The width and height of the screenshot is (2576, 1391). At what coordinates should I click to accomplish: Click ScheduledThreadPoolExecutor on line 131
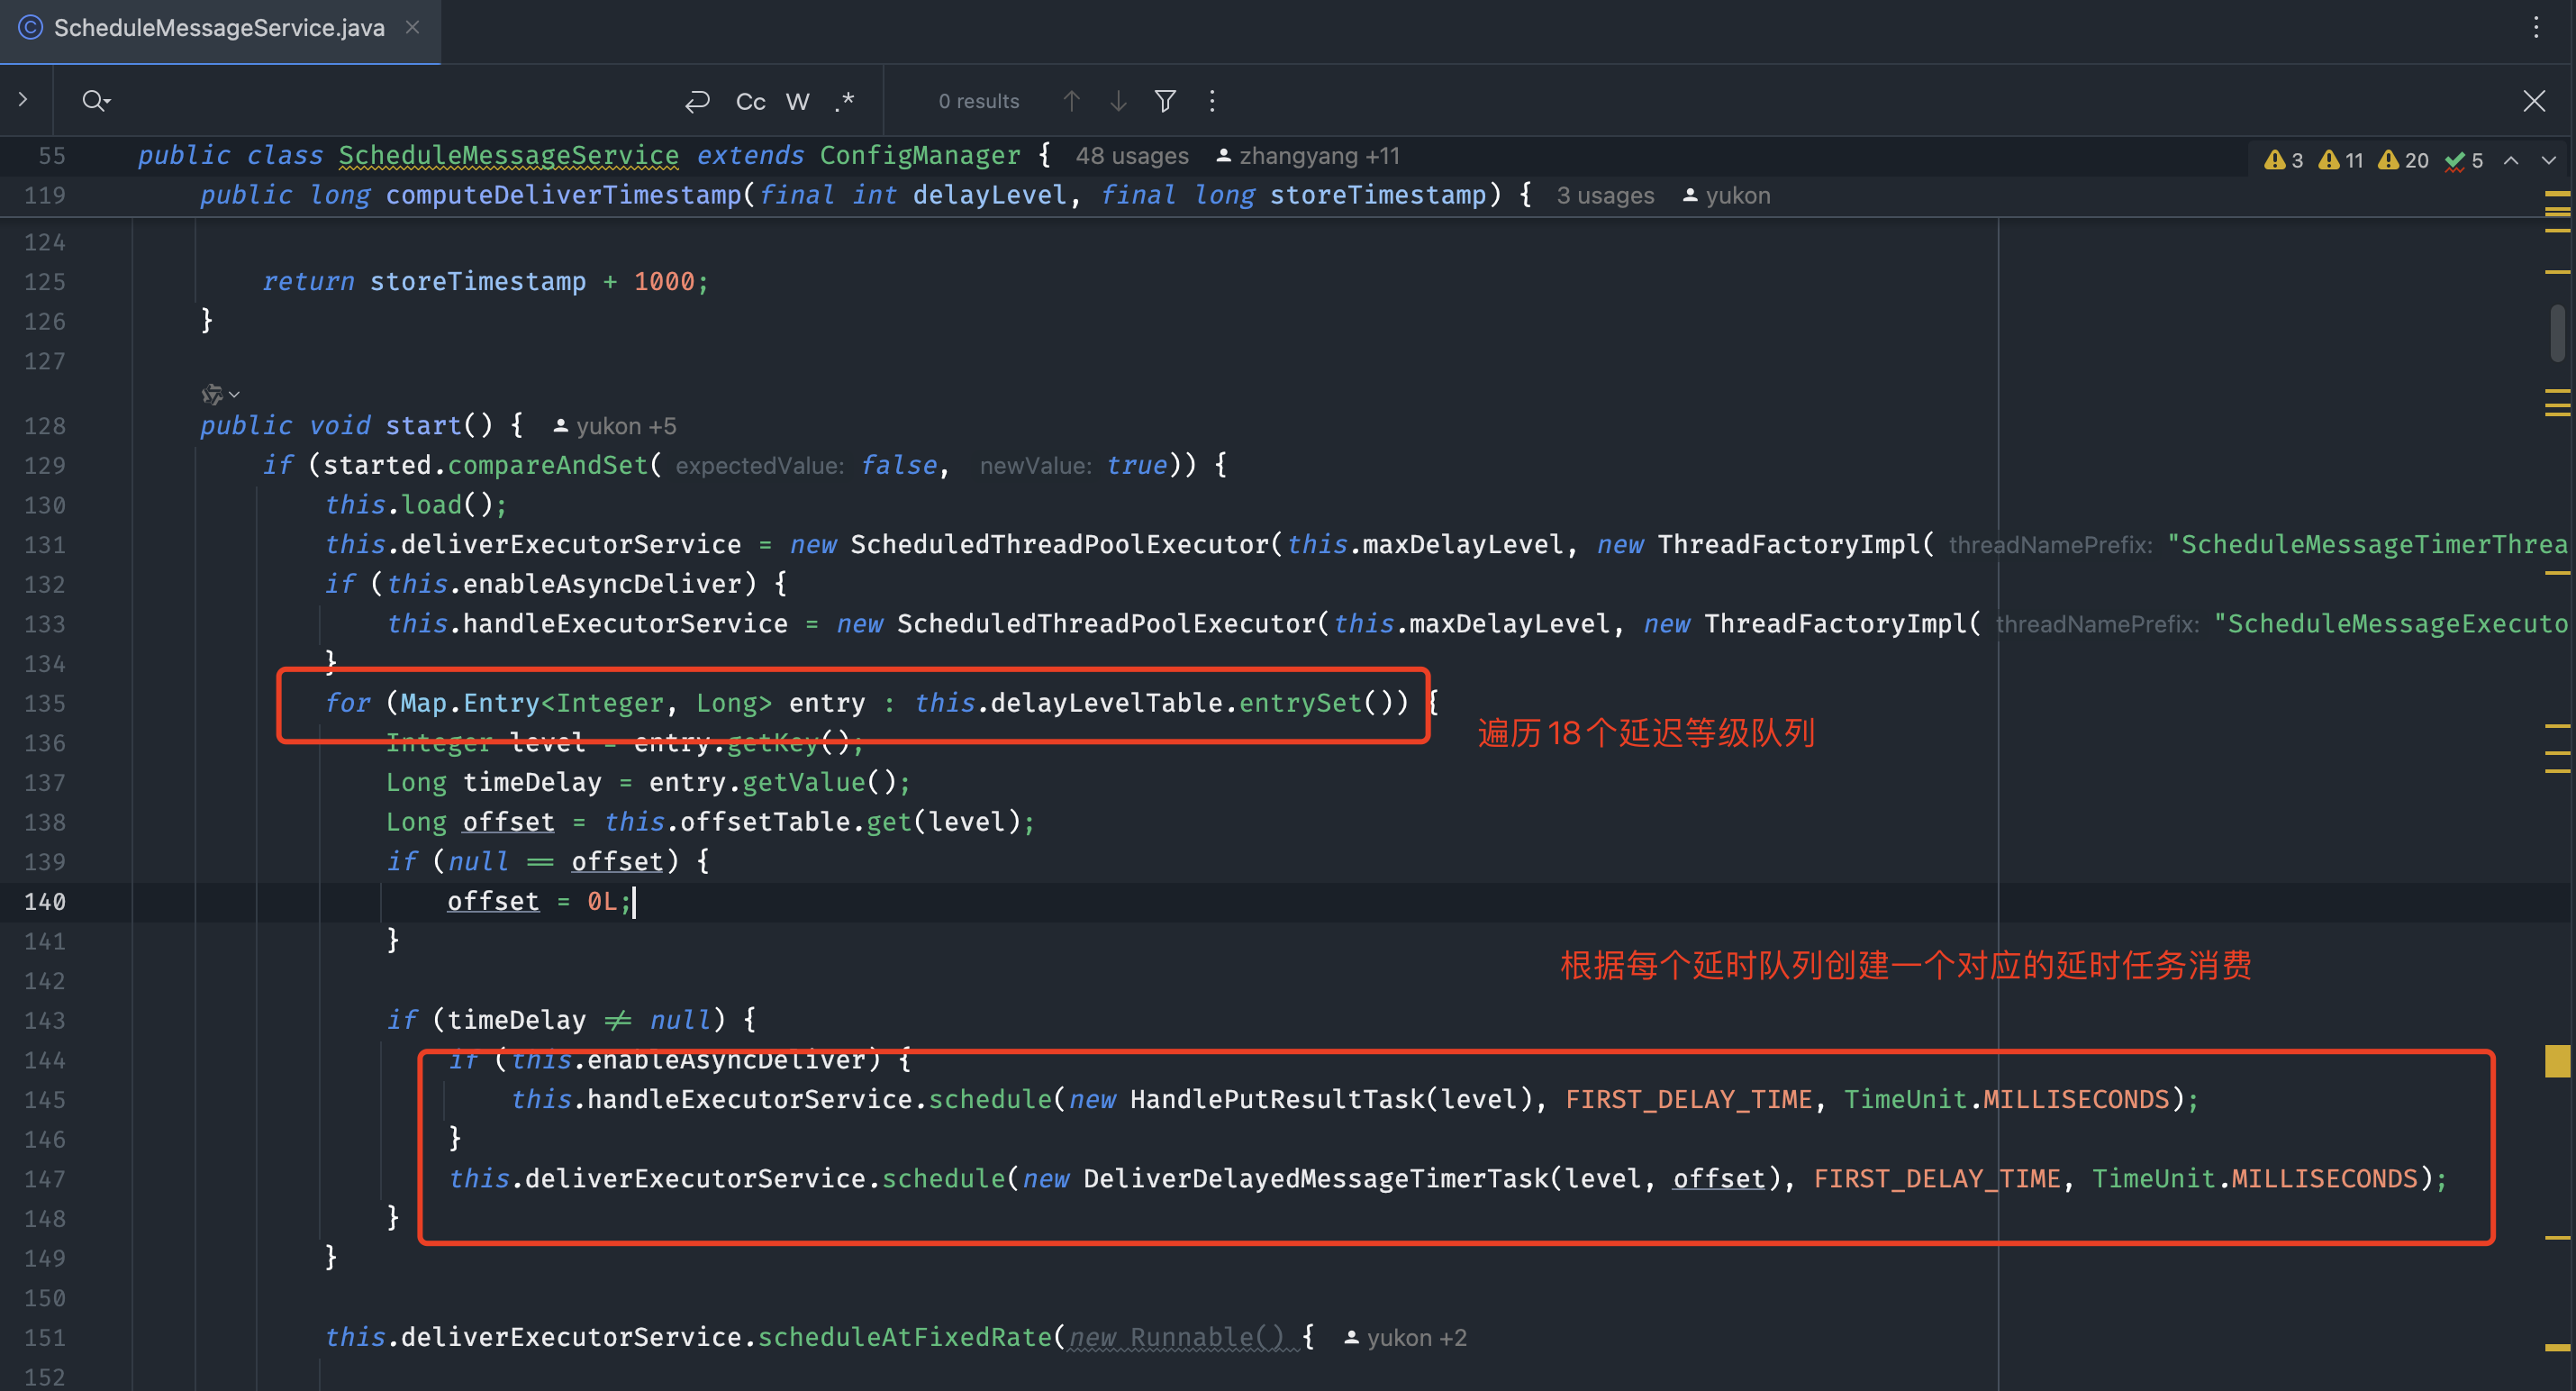1060,545
